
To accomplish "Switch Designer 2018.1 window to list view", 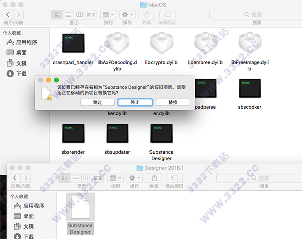I will [75, 178].
